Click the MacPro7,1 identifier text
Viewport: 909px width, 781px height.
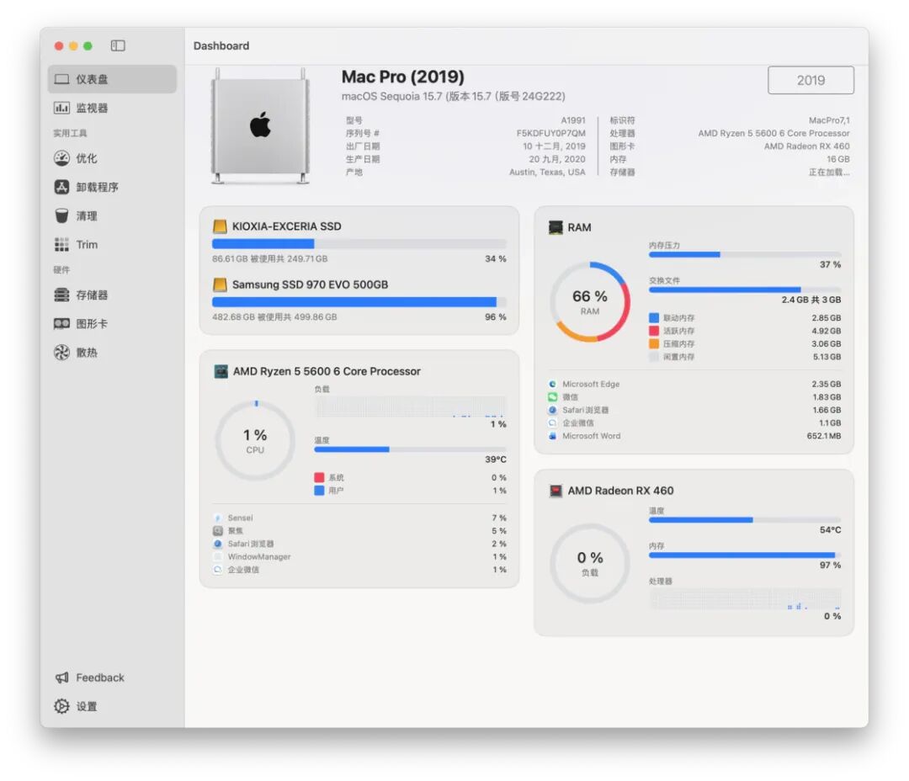pyautogui.click(x=829, y=120)
